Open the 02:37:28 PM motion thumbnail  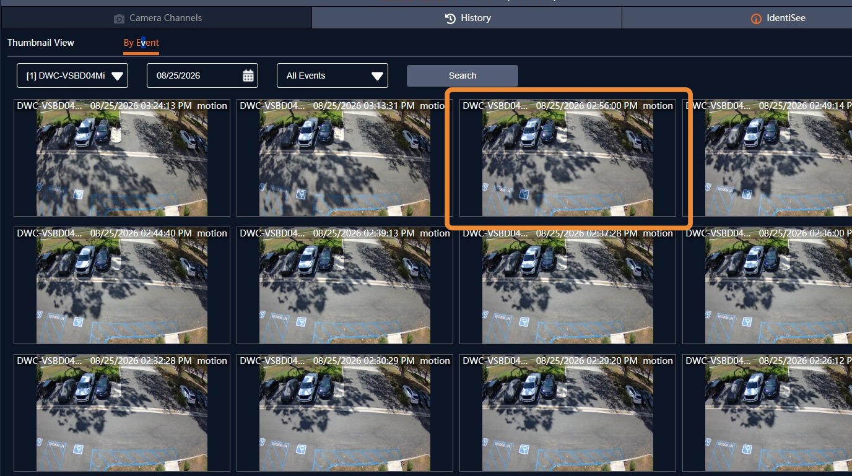pyautogui.click(x=568, y=285)
